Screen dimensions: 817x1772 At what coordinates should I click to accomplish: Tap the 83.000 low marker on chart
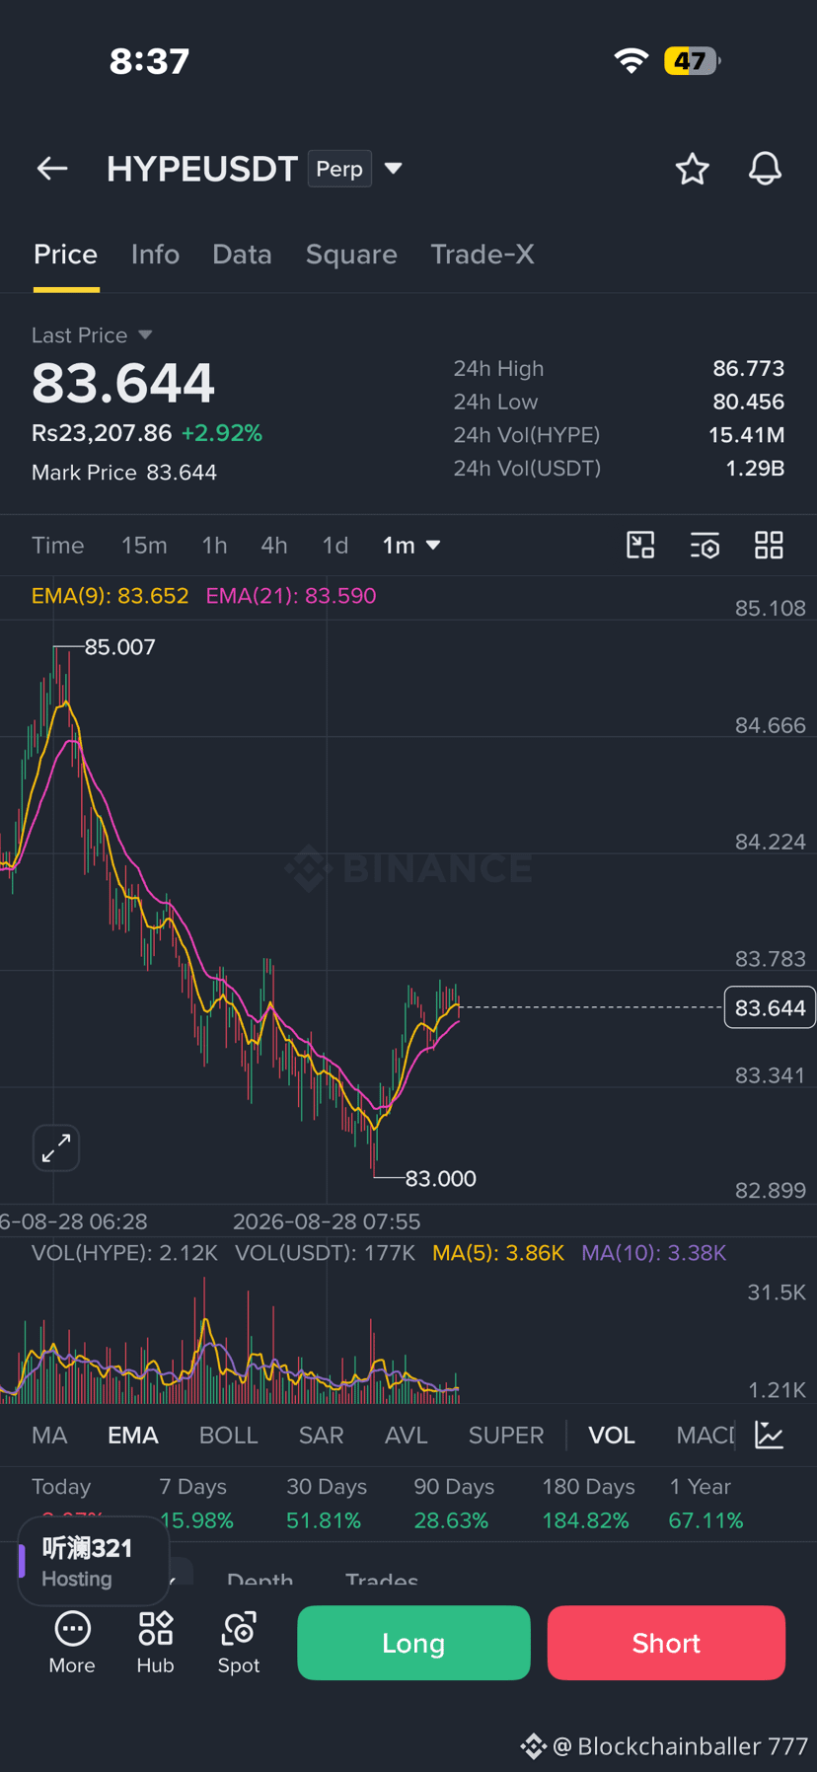click(x=441, y=1178)
